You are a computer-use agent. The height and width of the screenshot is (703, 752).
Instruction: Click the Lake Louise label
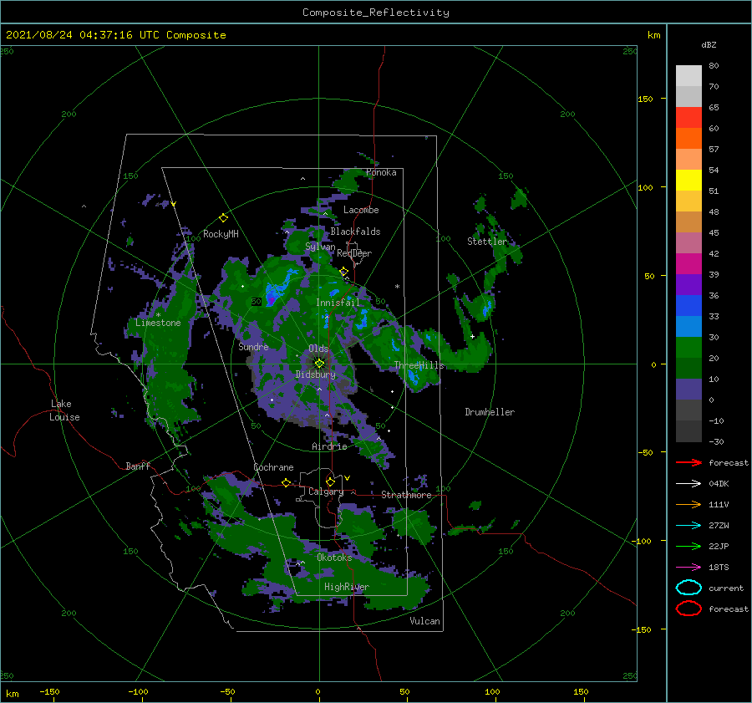pyautogui.click(x=64, y=410)
